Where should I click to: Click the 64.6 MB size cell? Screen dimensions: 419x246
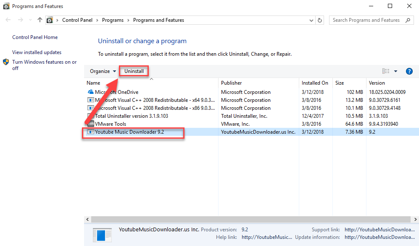(x=354, y=124)
